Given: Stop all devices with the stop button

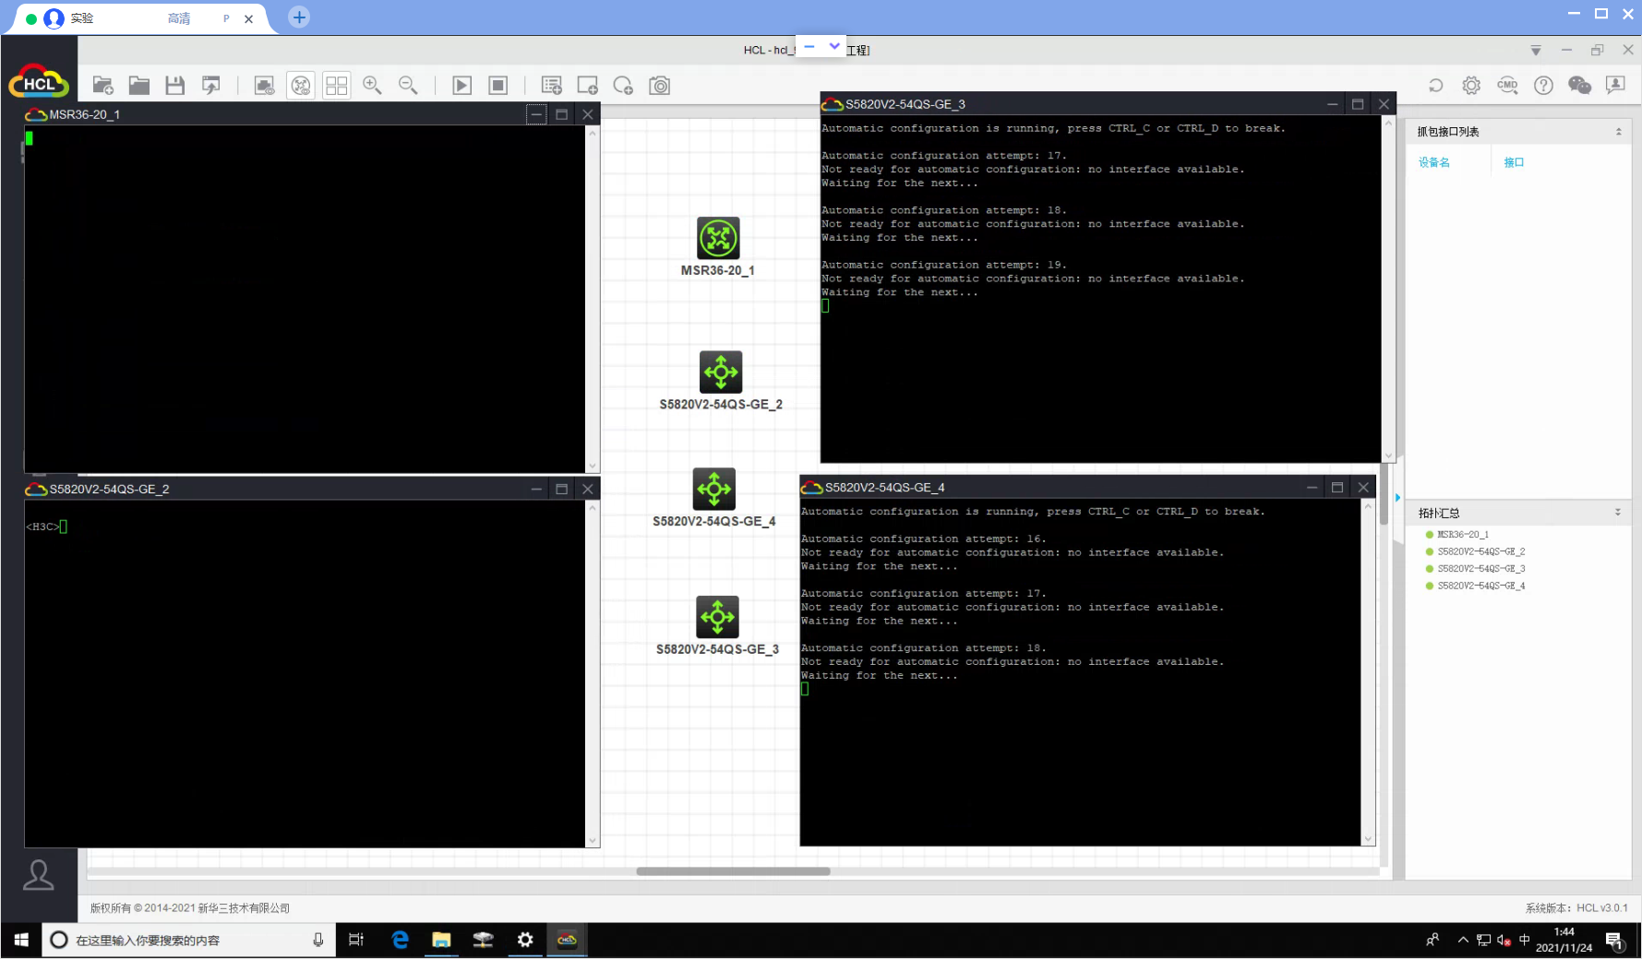Looking at the screenshot, I should pos(497,86).
